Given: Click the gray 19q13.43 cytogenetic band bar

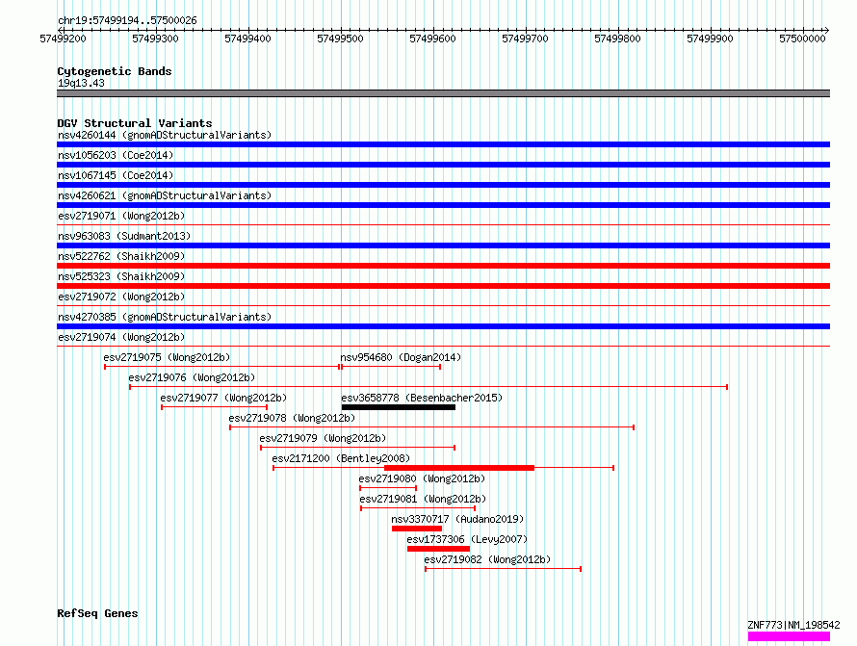Looking at the screenshot, I should click(x=443, y=93).
